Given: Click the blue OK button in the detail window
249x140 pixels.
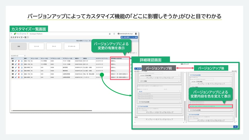Looking at the screenshot, I should (236, 127).
